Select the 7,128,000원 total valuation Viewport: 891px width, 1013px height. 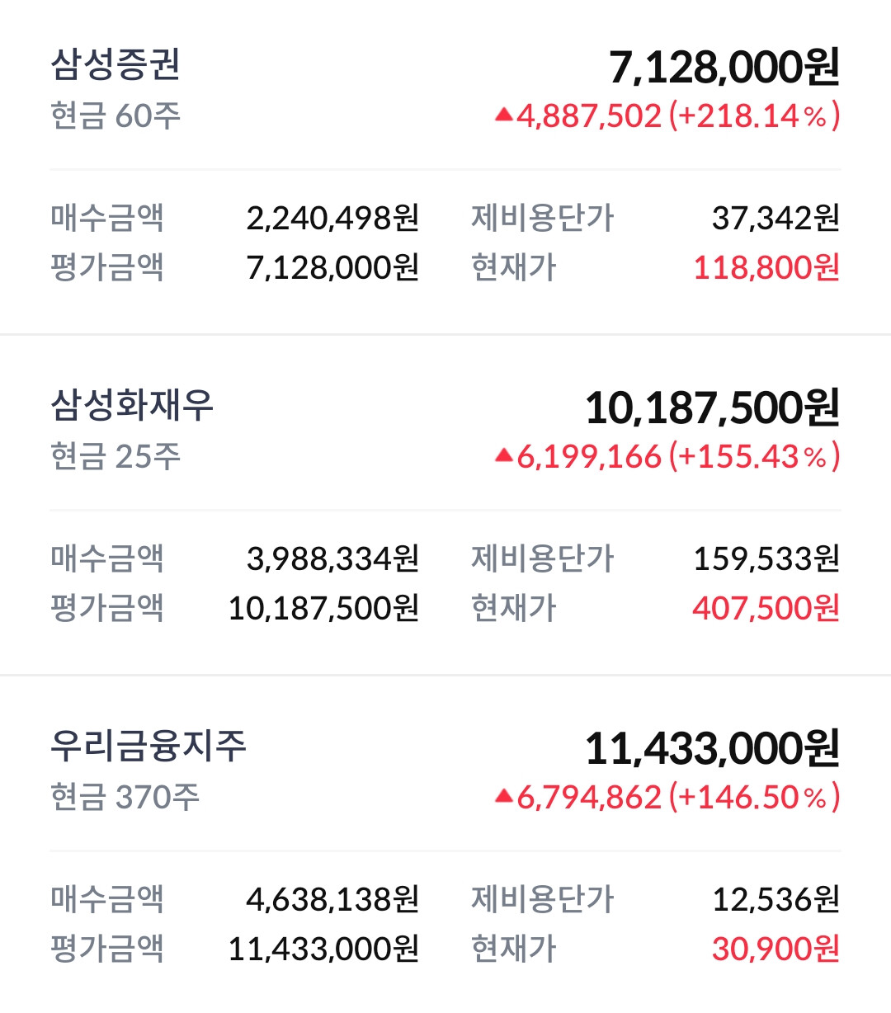click(724, 67)
